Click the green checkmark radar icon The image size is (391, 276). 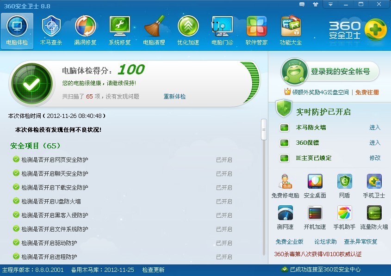(x=31, y=84)
